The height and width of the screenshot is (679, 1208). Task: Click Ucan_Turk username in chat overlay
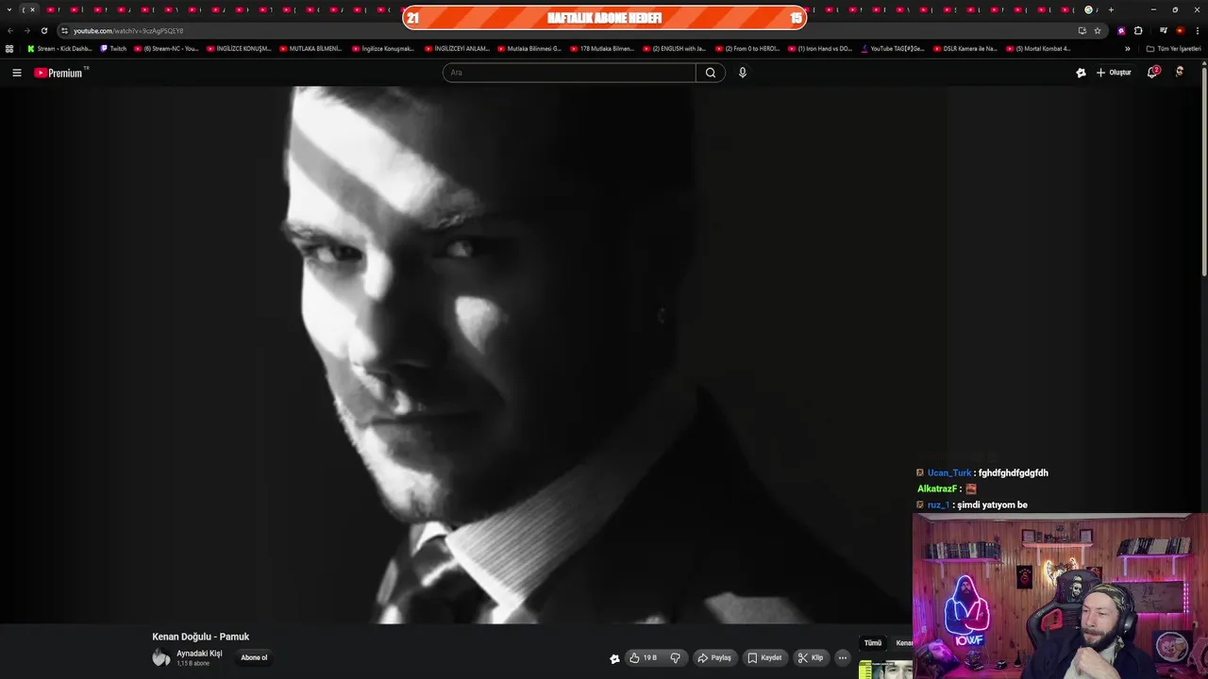click(948, 472)
